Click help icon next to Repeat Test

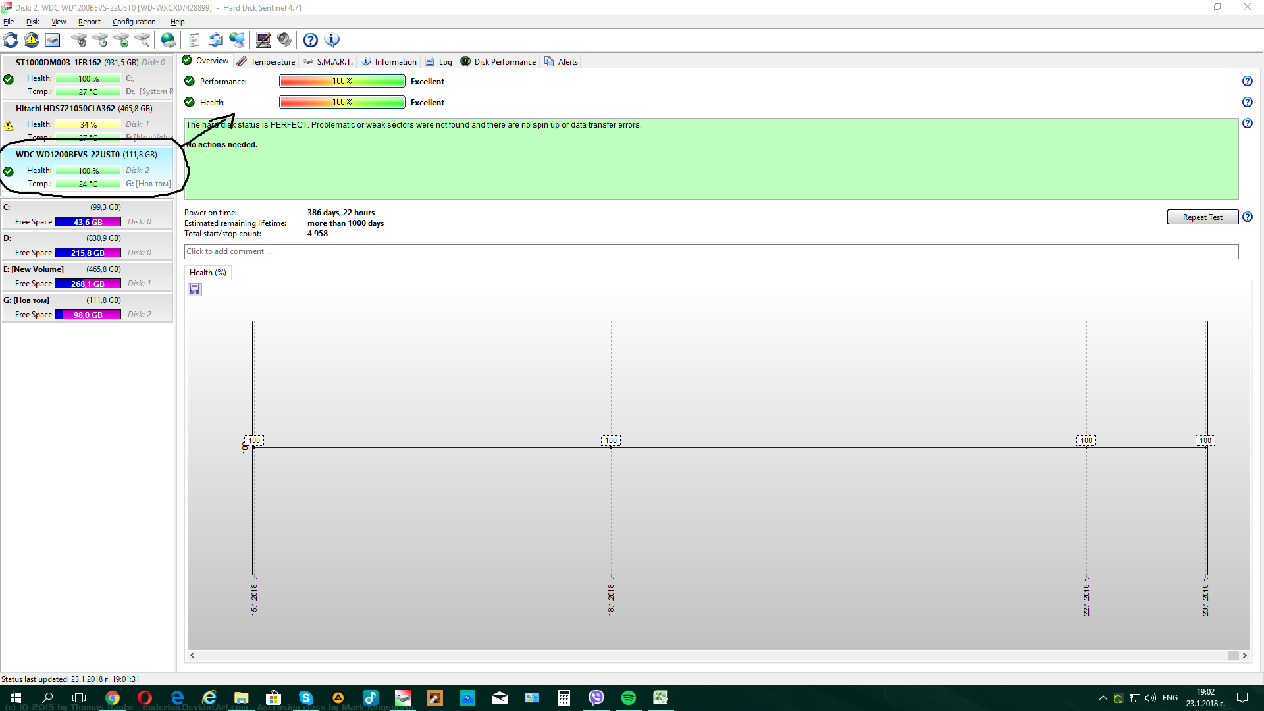click(x=1248, y=217)
